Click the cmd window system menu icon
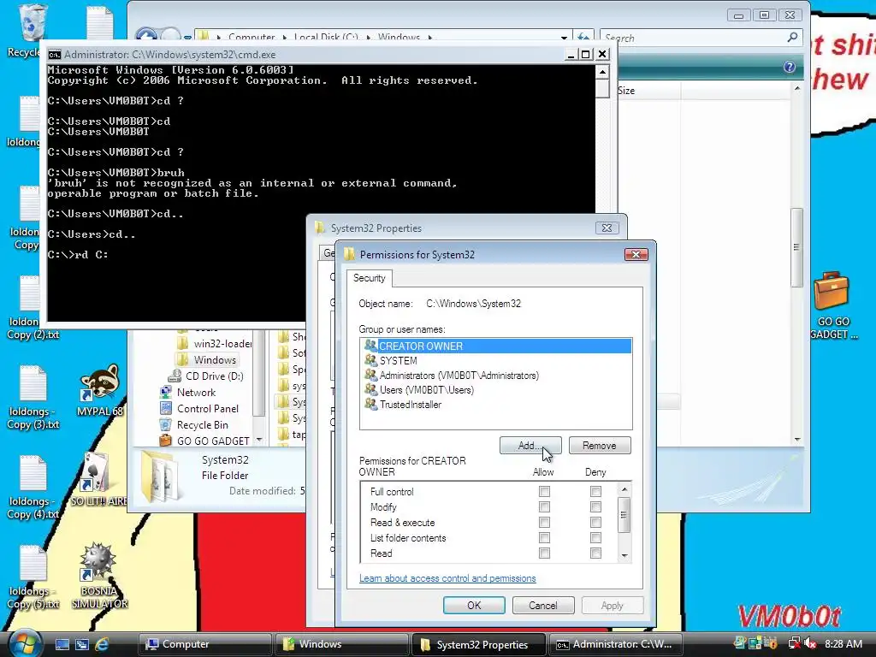Viewport: 876px width, 657px height. pos(54,54)
